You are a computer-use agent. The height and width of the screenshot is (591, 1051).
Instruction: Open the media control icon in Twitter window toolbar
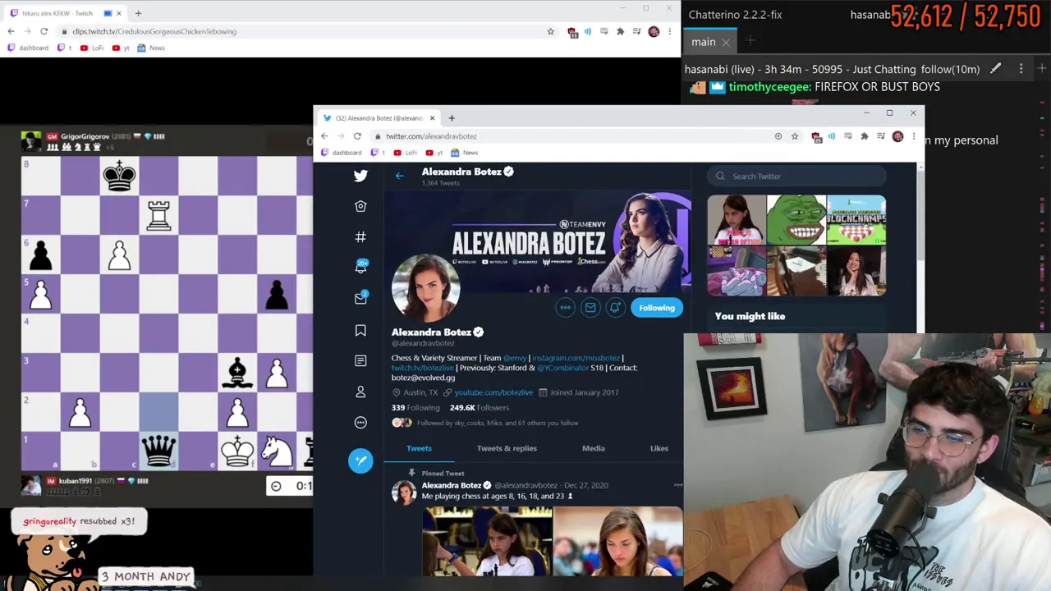point(881,136)
